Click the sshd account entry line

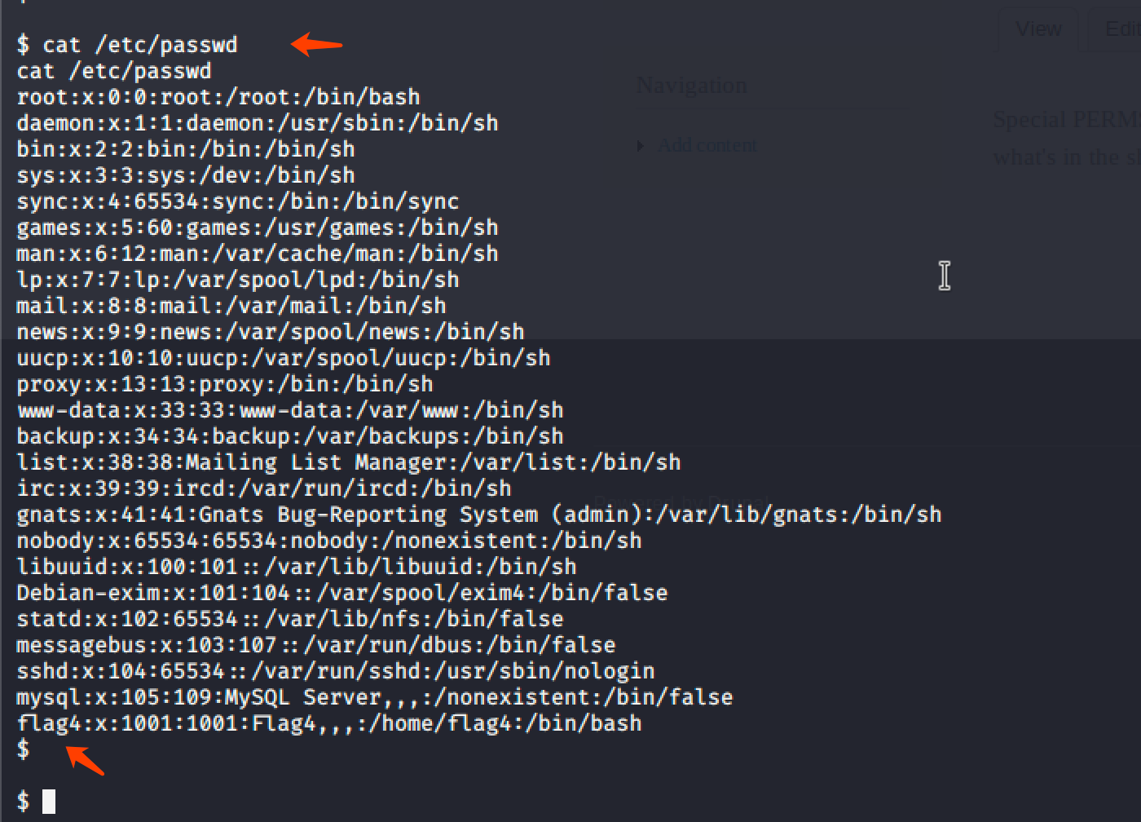click(x=336, y=671)
